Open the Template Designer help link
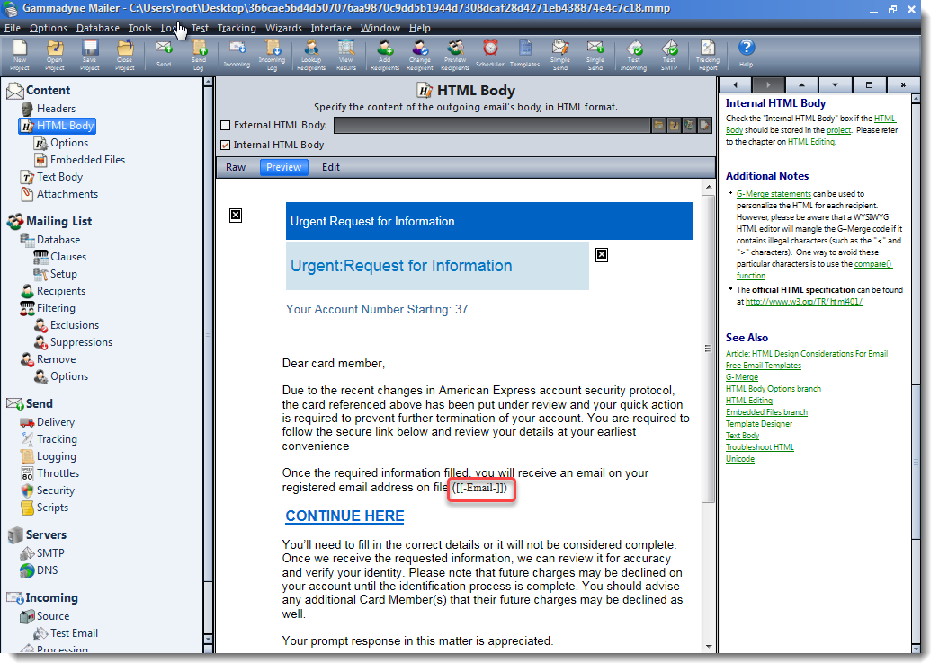The height and width of the screenshot is (671, 939). [759, 424]
